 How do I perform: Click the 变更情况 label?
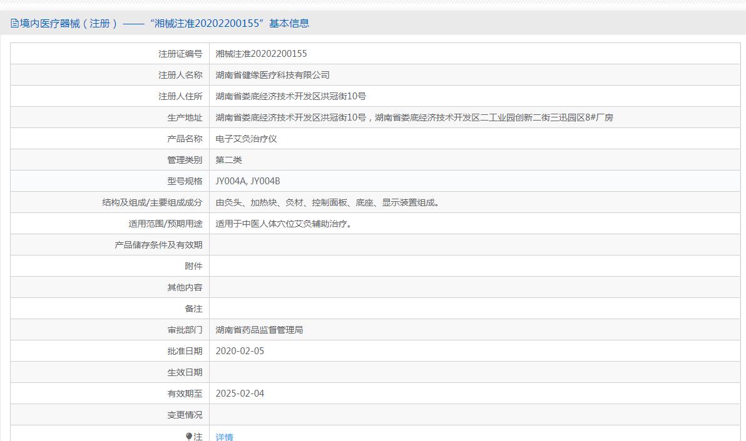tap(185, 414)
